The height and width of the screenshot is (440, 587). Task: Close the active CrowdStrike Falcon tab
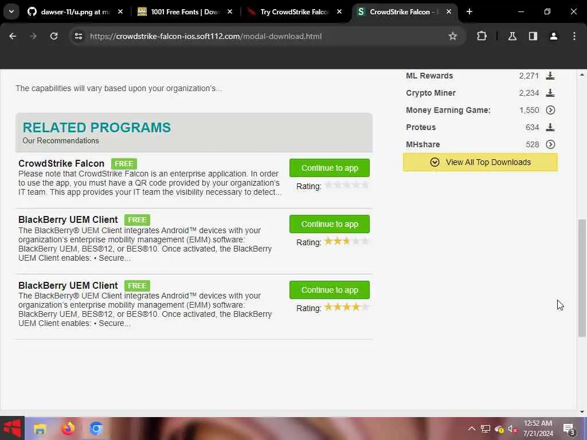pyautogui.click(x=448, y=12)
